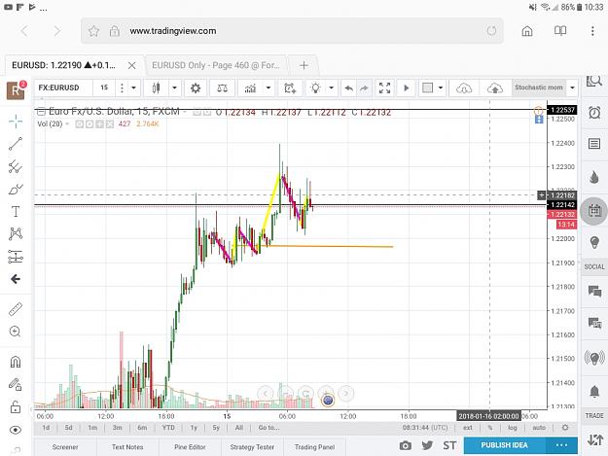Open hotlists flame icon
Screen dimensions: 608x456
pyautogui.click(x=594, y=177)
